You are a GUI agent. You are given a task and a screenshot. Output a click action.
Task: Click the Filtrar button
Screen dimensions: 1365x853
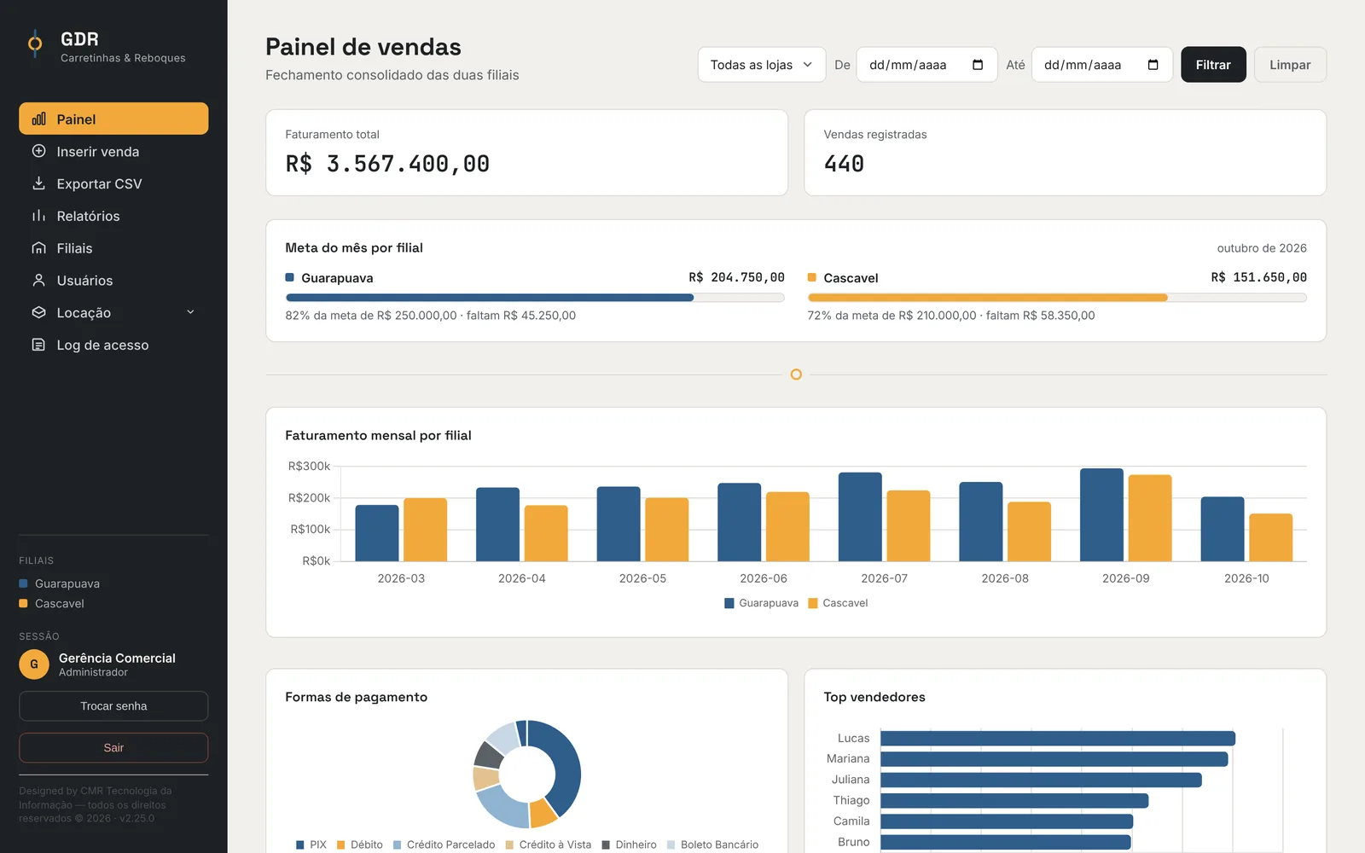[x=1213, y=65]
